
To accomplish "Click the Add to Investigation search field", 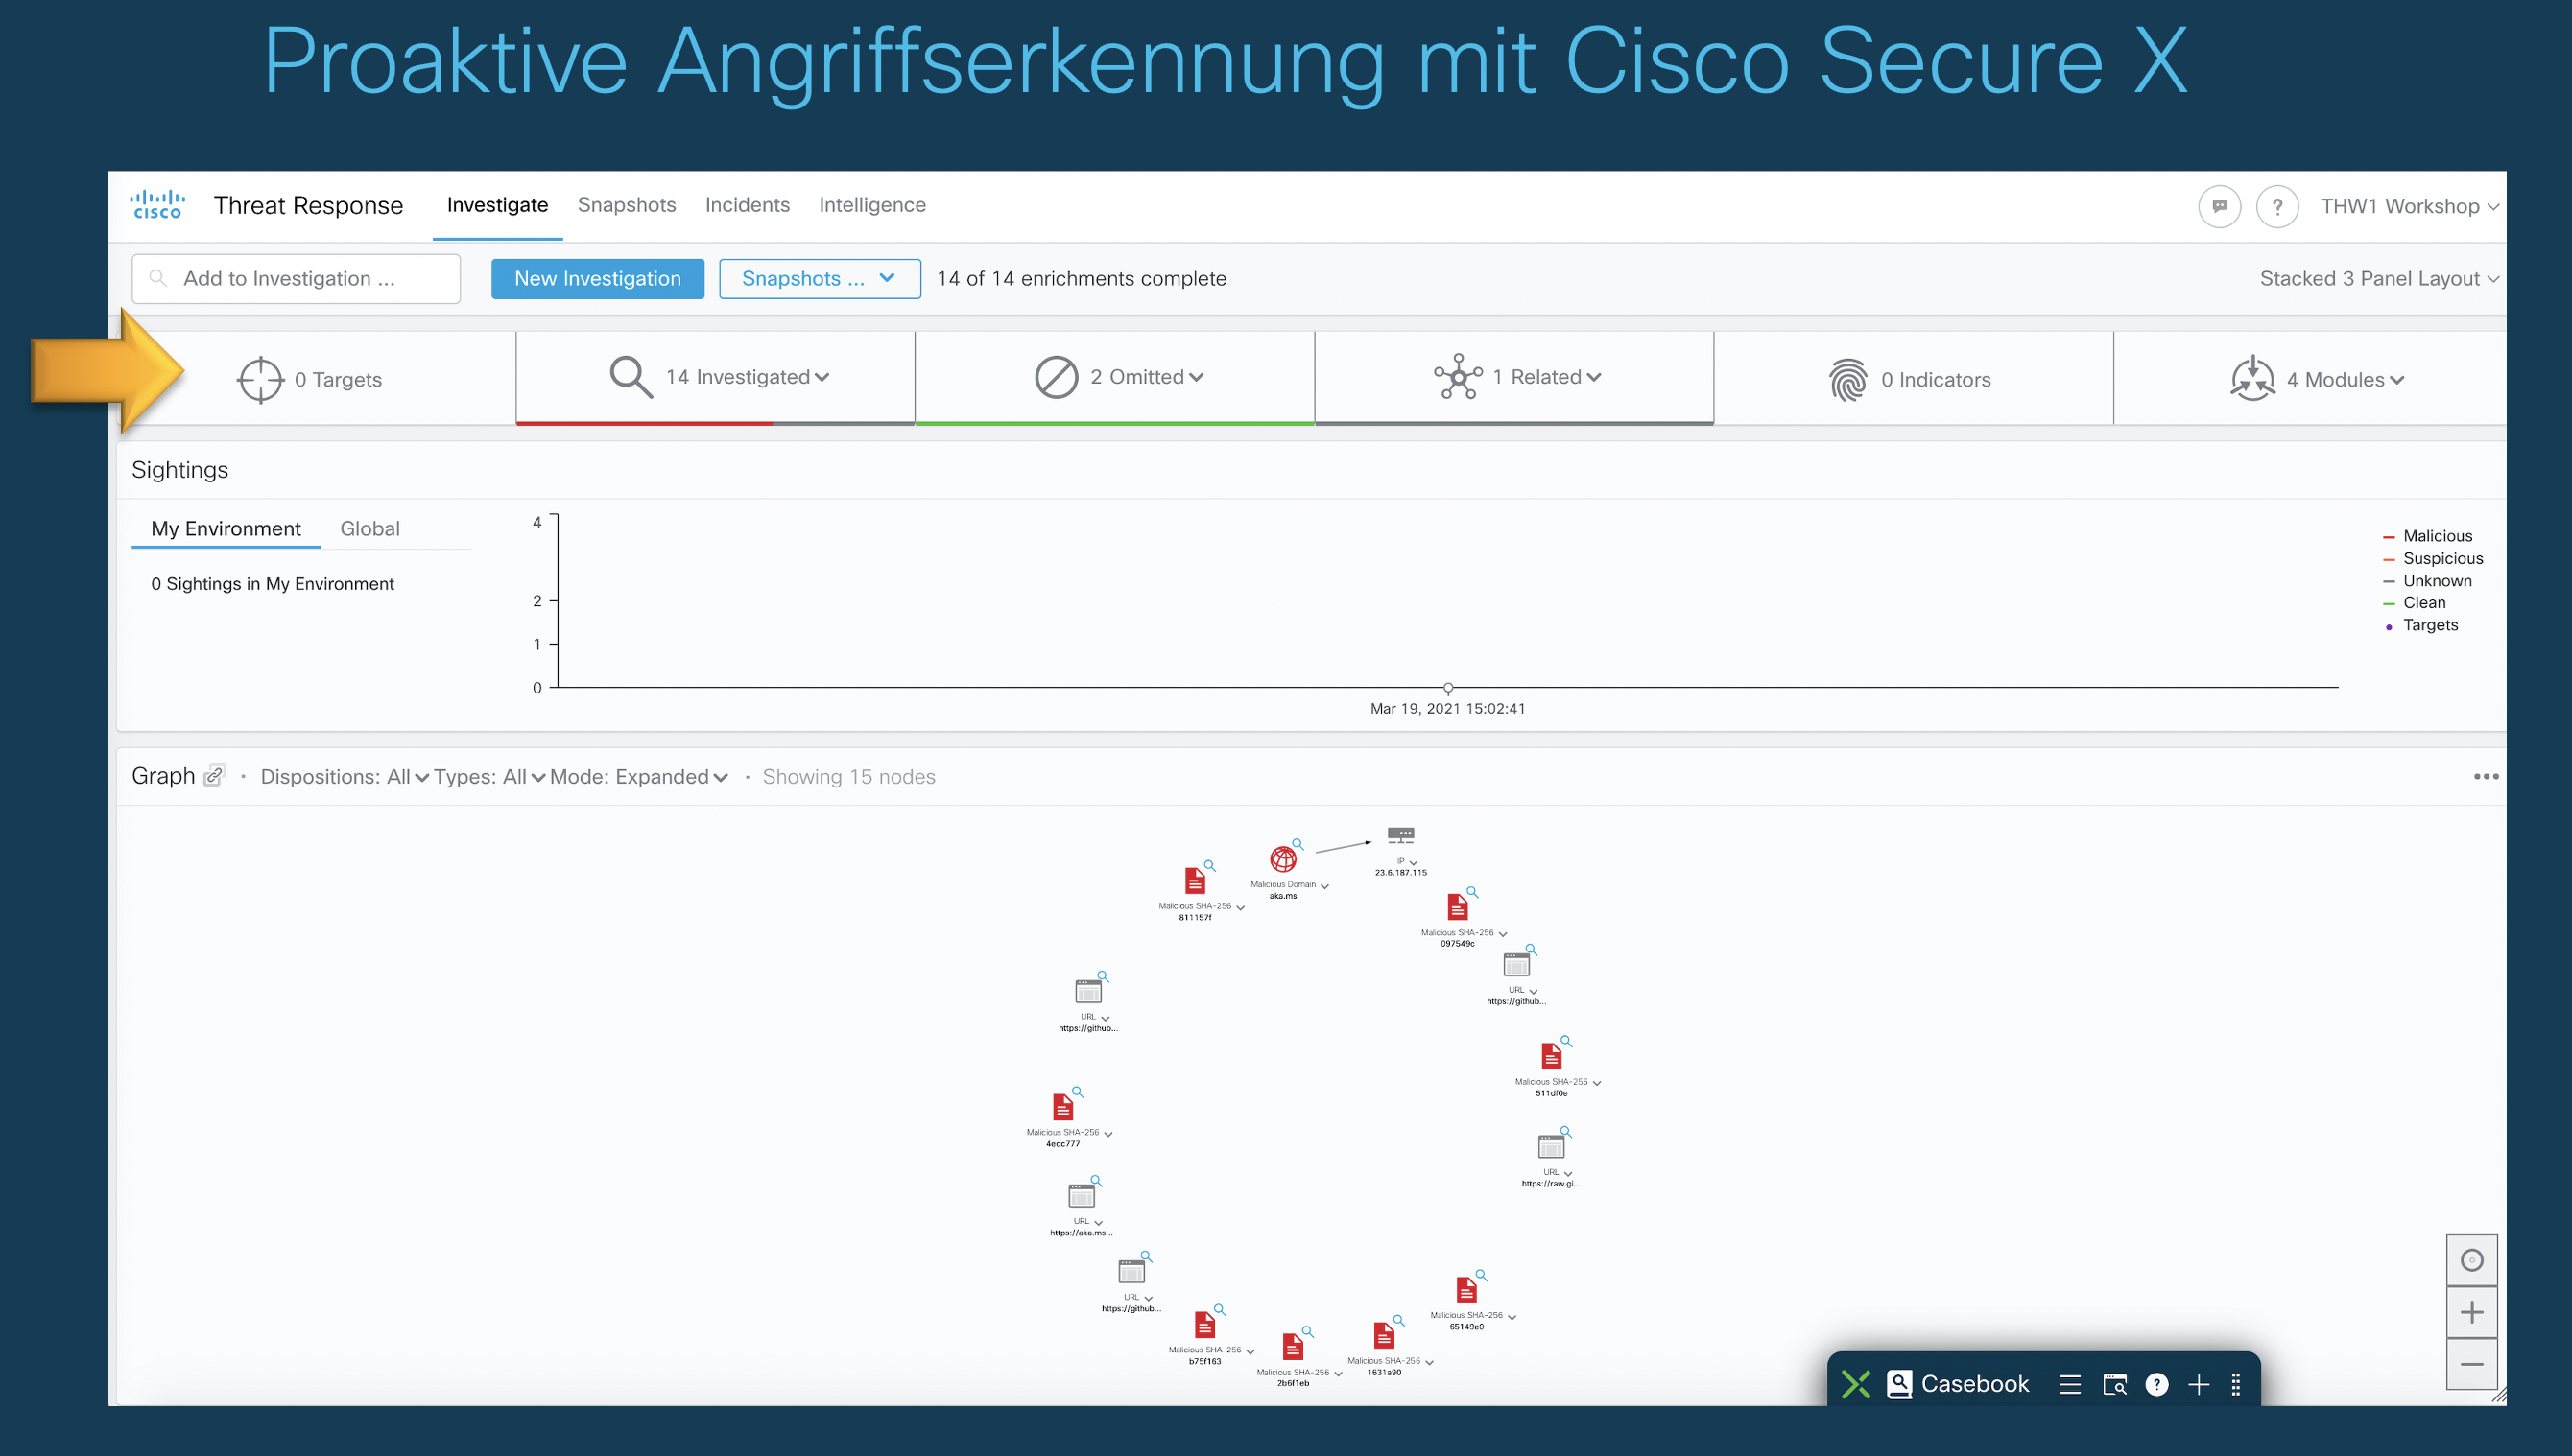I will [297, 279].
